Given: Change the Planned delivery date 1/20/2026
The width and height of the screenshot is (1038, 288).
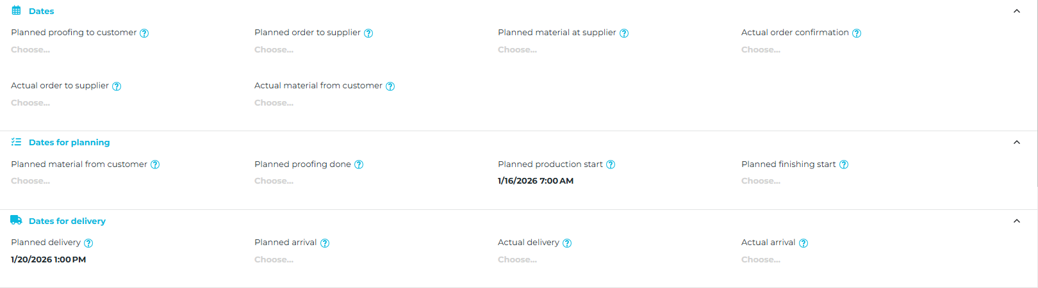Looking at the screenshot, I should pos(49,260).
